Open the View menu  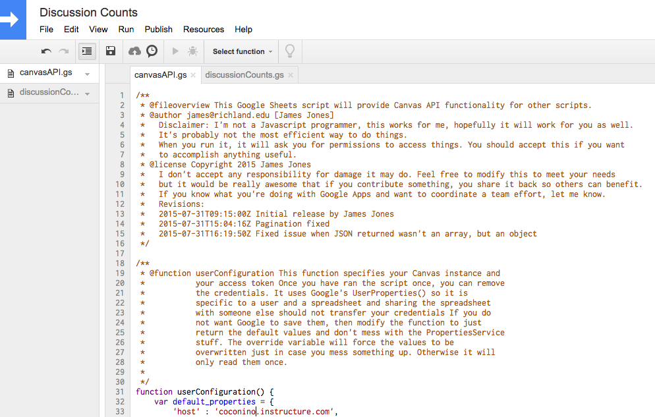pos(98,29)
